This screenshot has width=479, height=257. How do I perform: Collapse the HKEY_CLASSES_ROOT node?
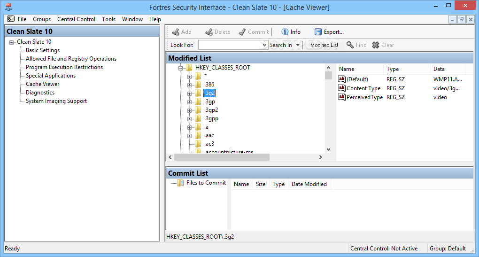(x=180, y=68)
